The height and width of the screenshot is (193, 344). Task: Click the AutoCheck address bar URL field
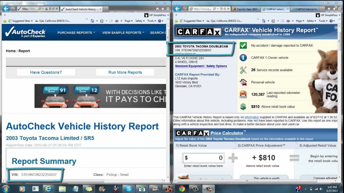coord(30,9)
